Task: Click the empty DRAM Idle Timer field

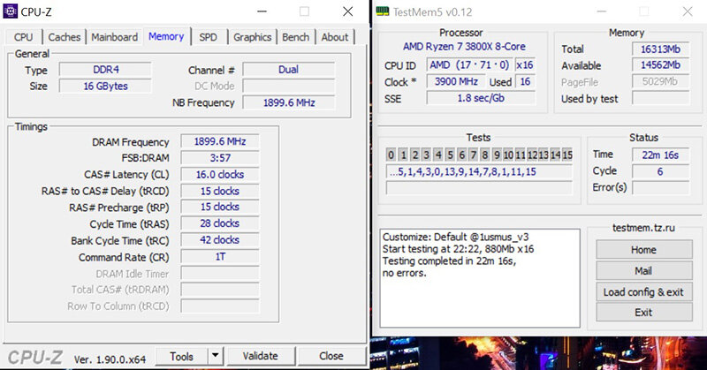Action: (x=220, y=273)
